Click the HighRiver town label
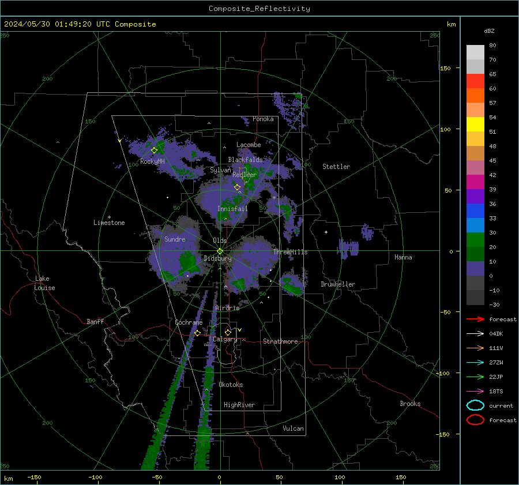The height and width of the screenshot is (485, 519). (239, 405)
